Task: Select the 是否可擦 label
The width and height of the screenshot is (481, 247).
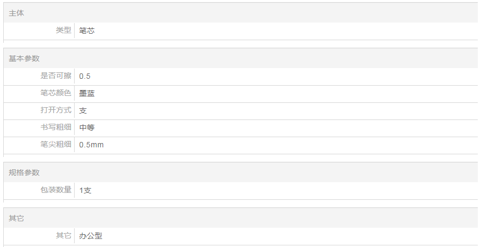Action: point(56,76)
